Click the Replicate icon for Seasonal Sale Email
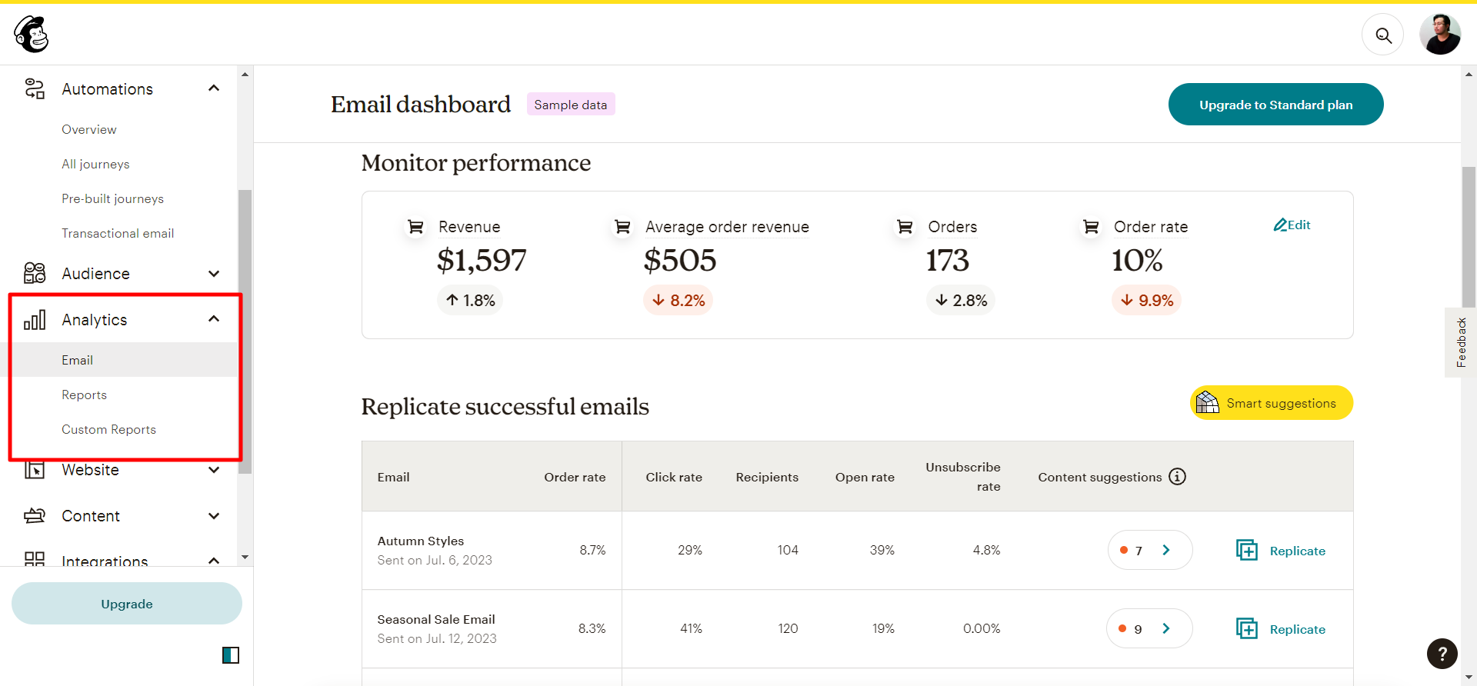Screen dimensions: 1477x686 click(x=1247, y=629)
